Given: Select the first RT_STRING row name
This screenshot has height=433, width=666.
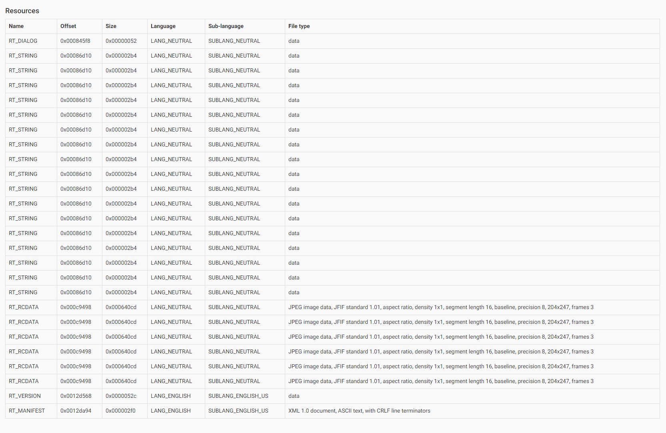Looking at the screenshot, I should [x=23, y=56].
